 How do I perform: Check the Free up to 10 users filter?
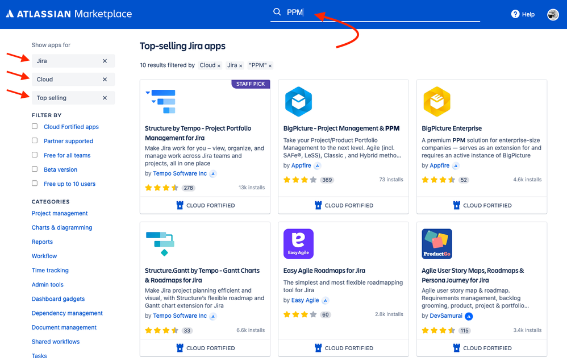point(35,183)
